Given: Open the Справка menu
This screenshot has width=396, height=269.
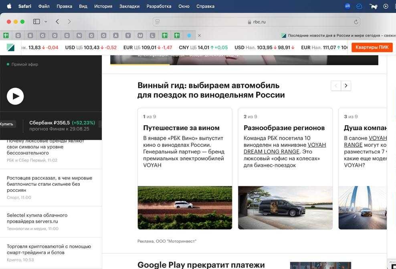Looking at the screenshot, I should [x=205, y=6].
